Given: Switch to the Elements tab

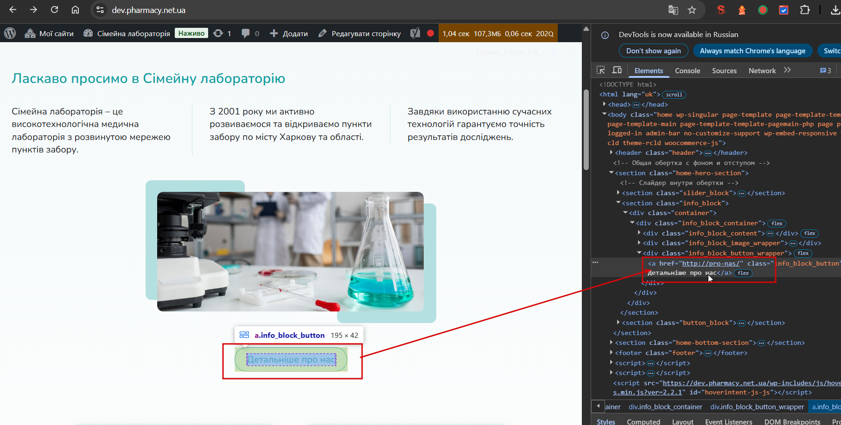Looking at the screenshot, I should (649, 70).
